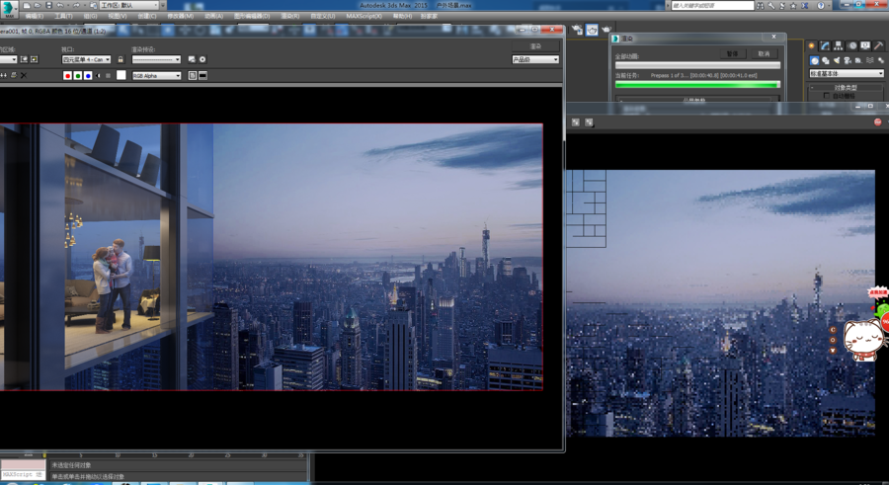
Task: Open the 编辑(E) menu
Action: pos(34,16)
